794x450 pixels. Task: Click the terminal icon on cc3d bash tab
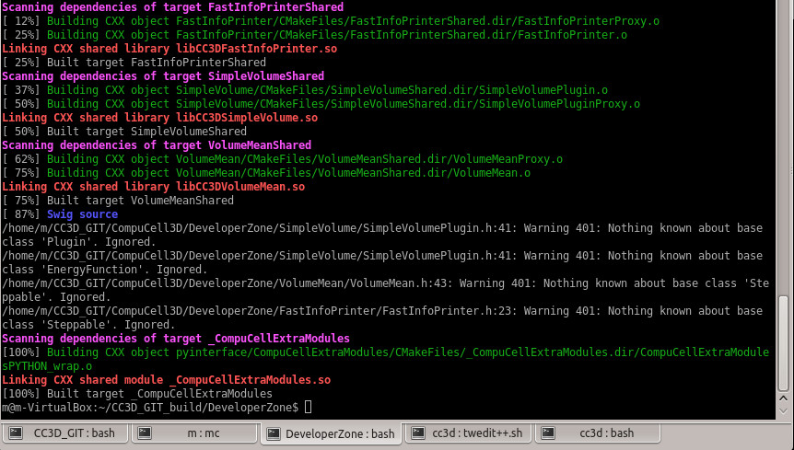(x=547, y=433)
